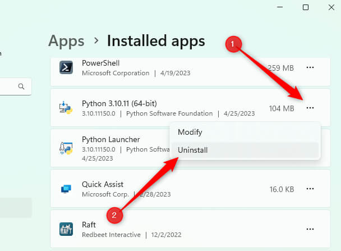Expand more options for Quick Assist

[310, 189]
